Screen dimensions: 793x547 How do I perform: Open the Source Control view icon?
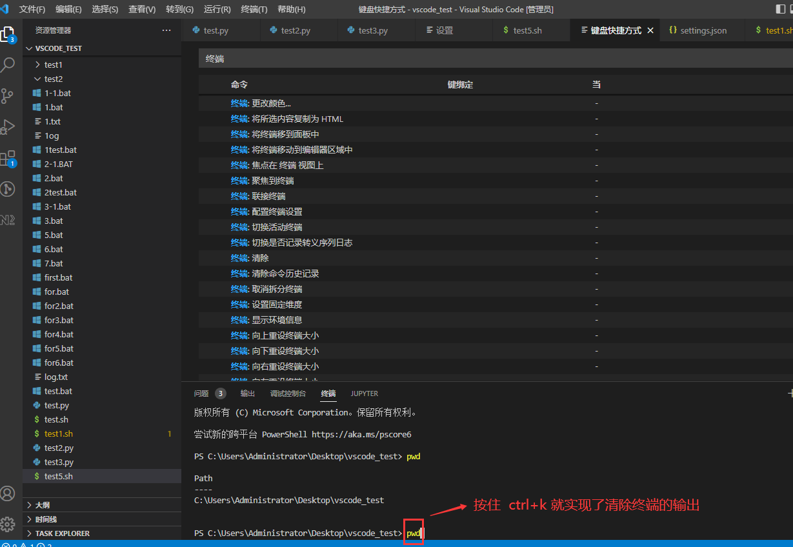(x=7, y=96)
